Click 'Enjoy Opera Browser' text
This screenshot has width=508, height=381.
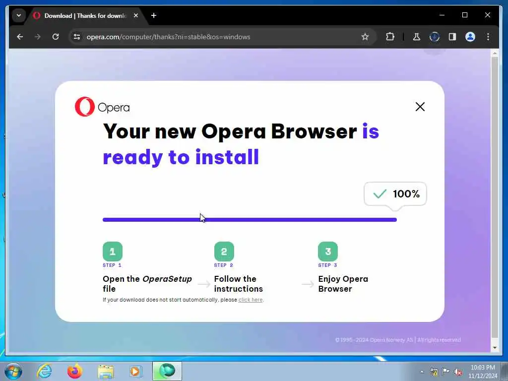pos(343,284)
